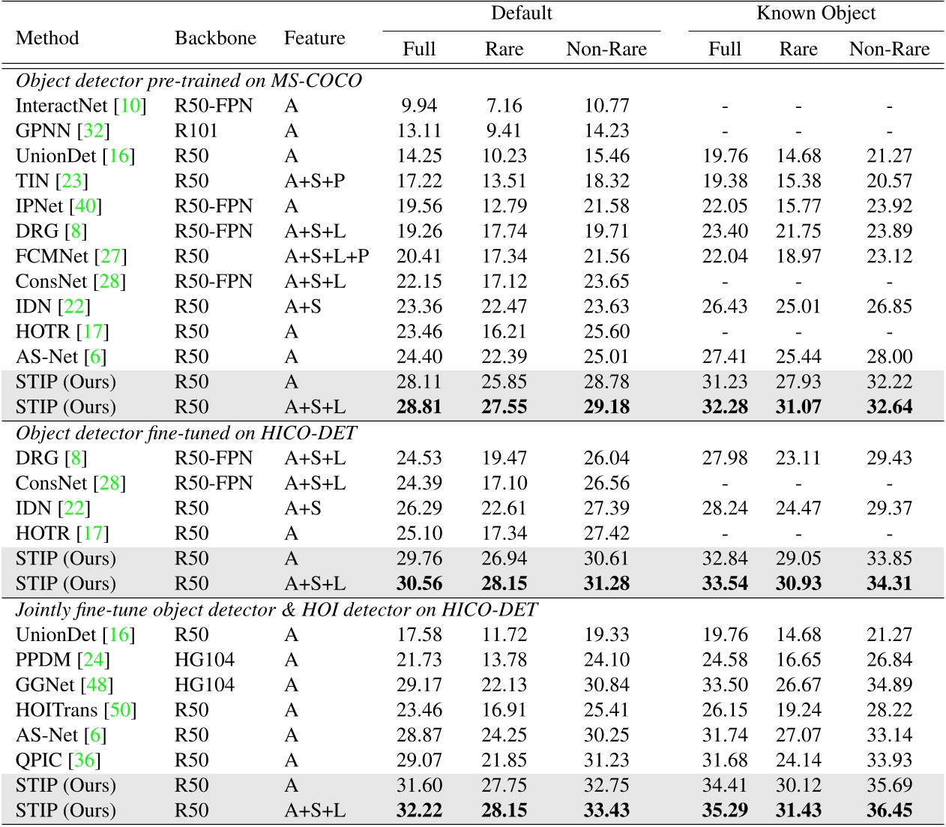
Task: Select the Method column header
Action: coord(47,38)
